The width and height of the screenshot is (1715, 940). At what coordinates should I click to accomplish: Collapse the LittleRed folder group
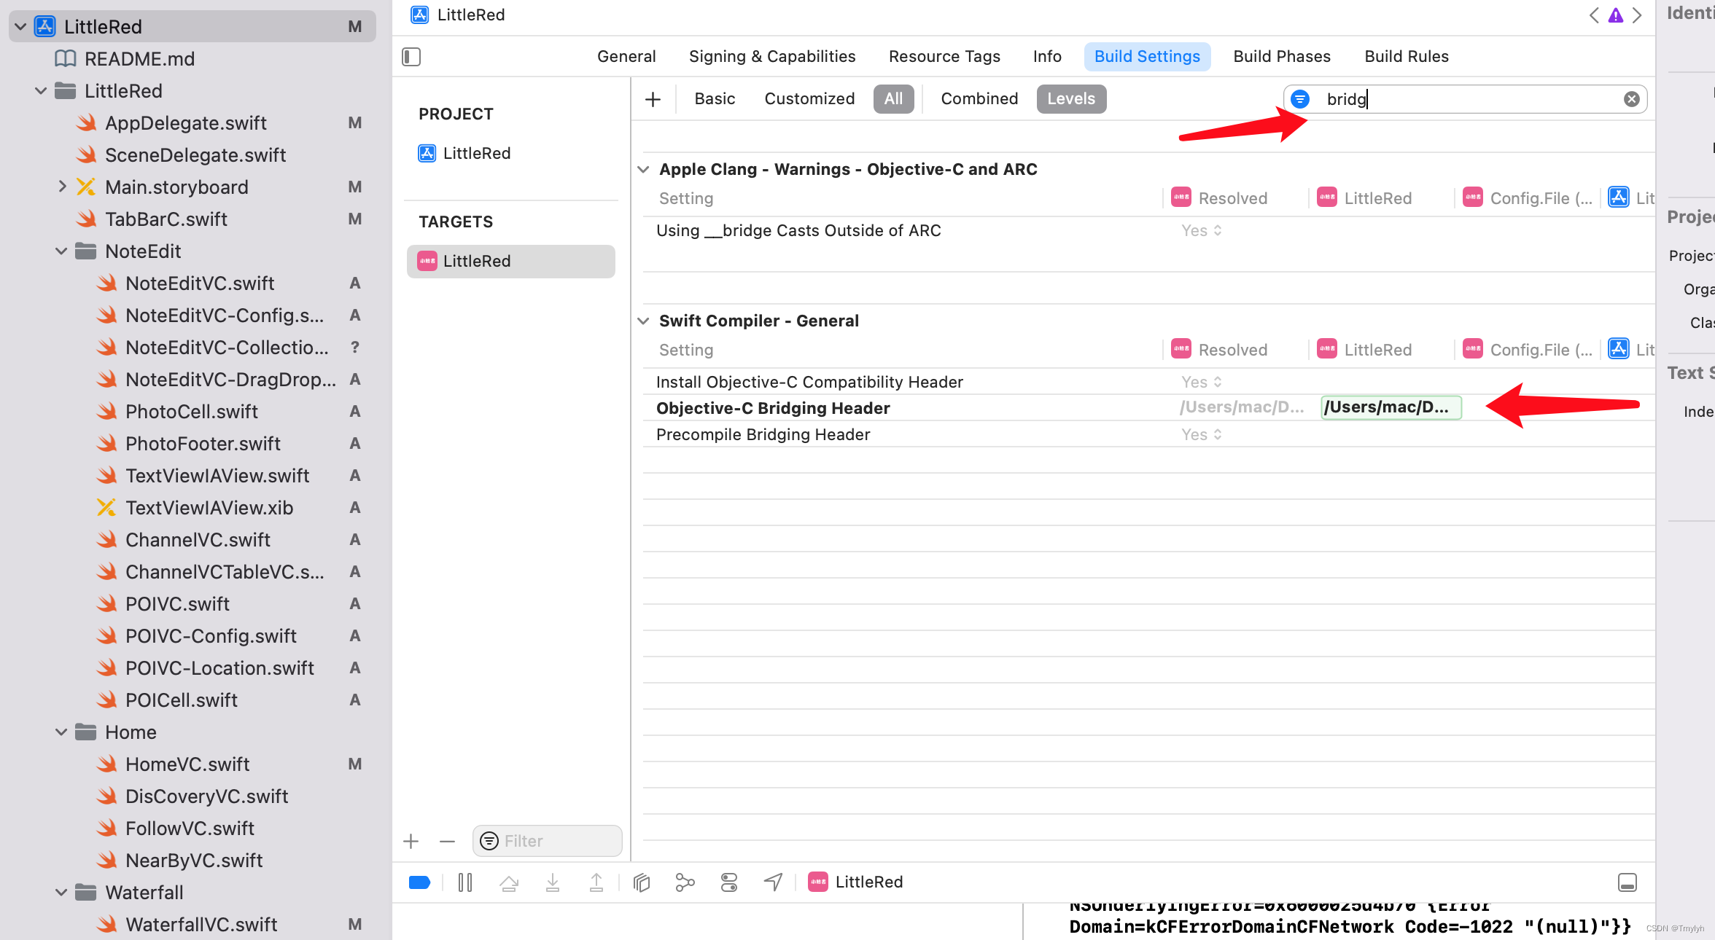click(41, 91)
